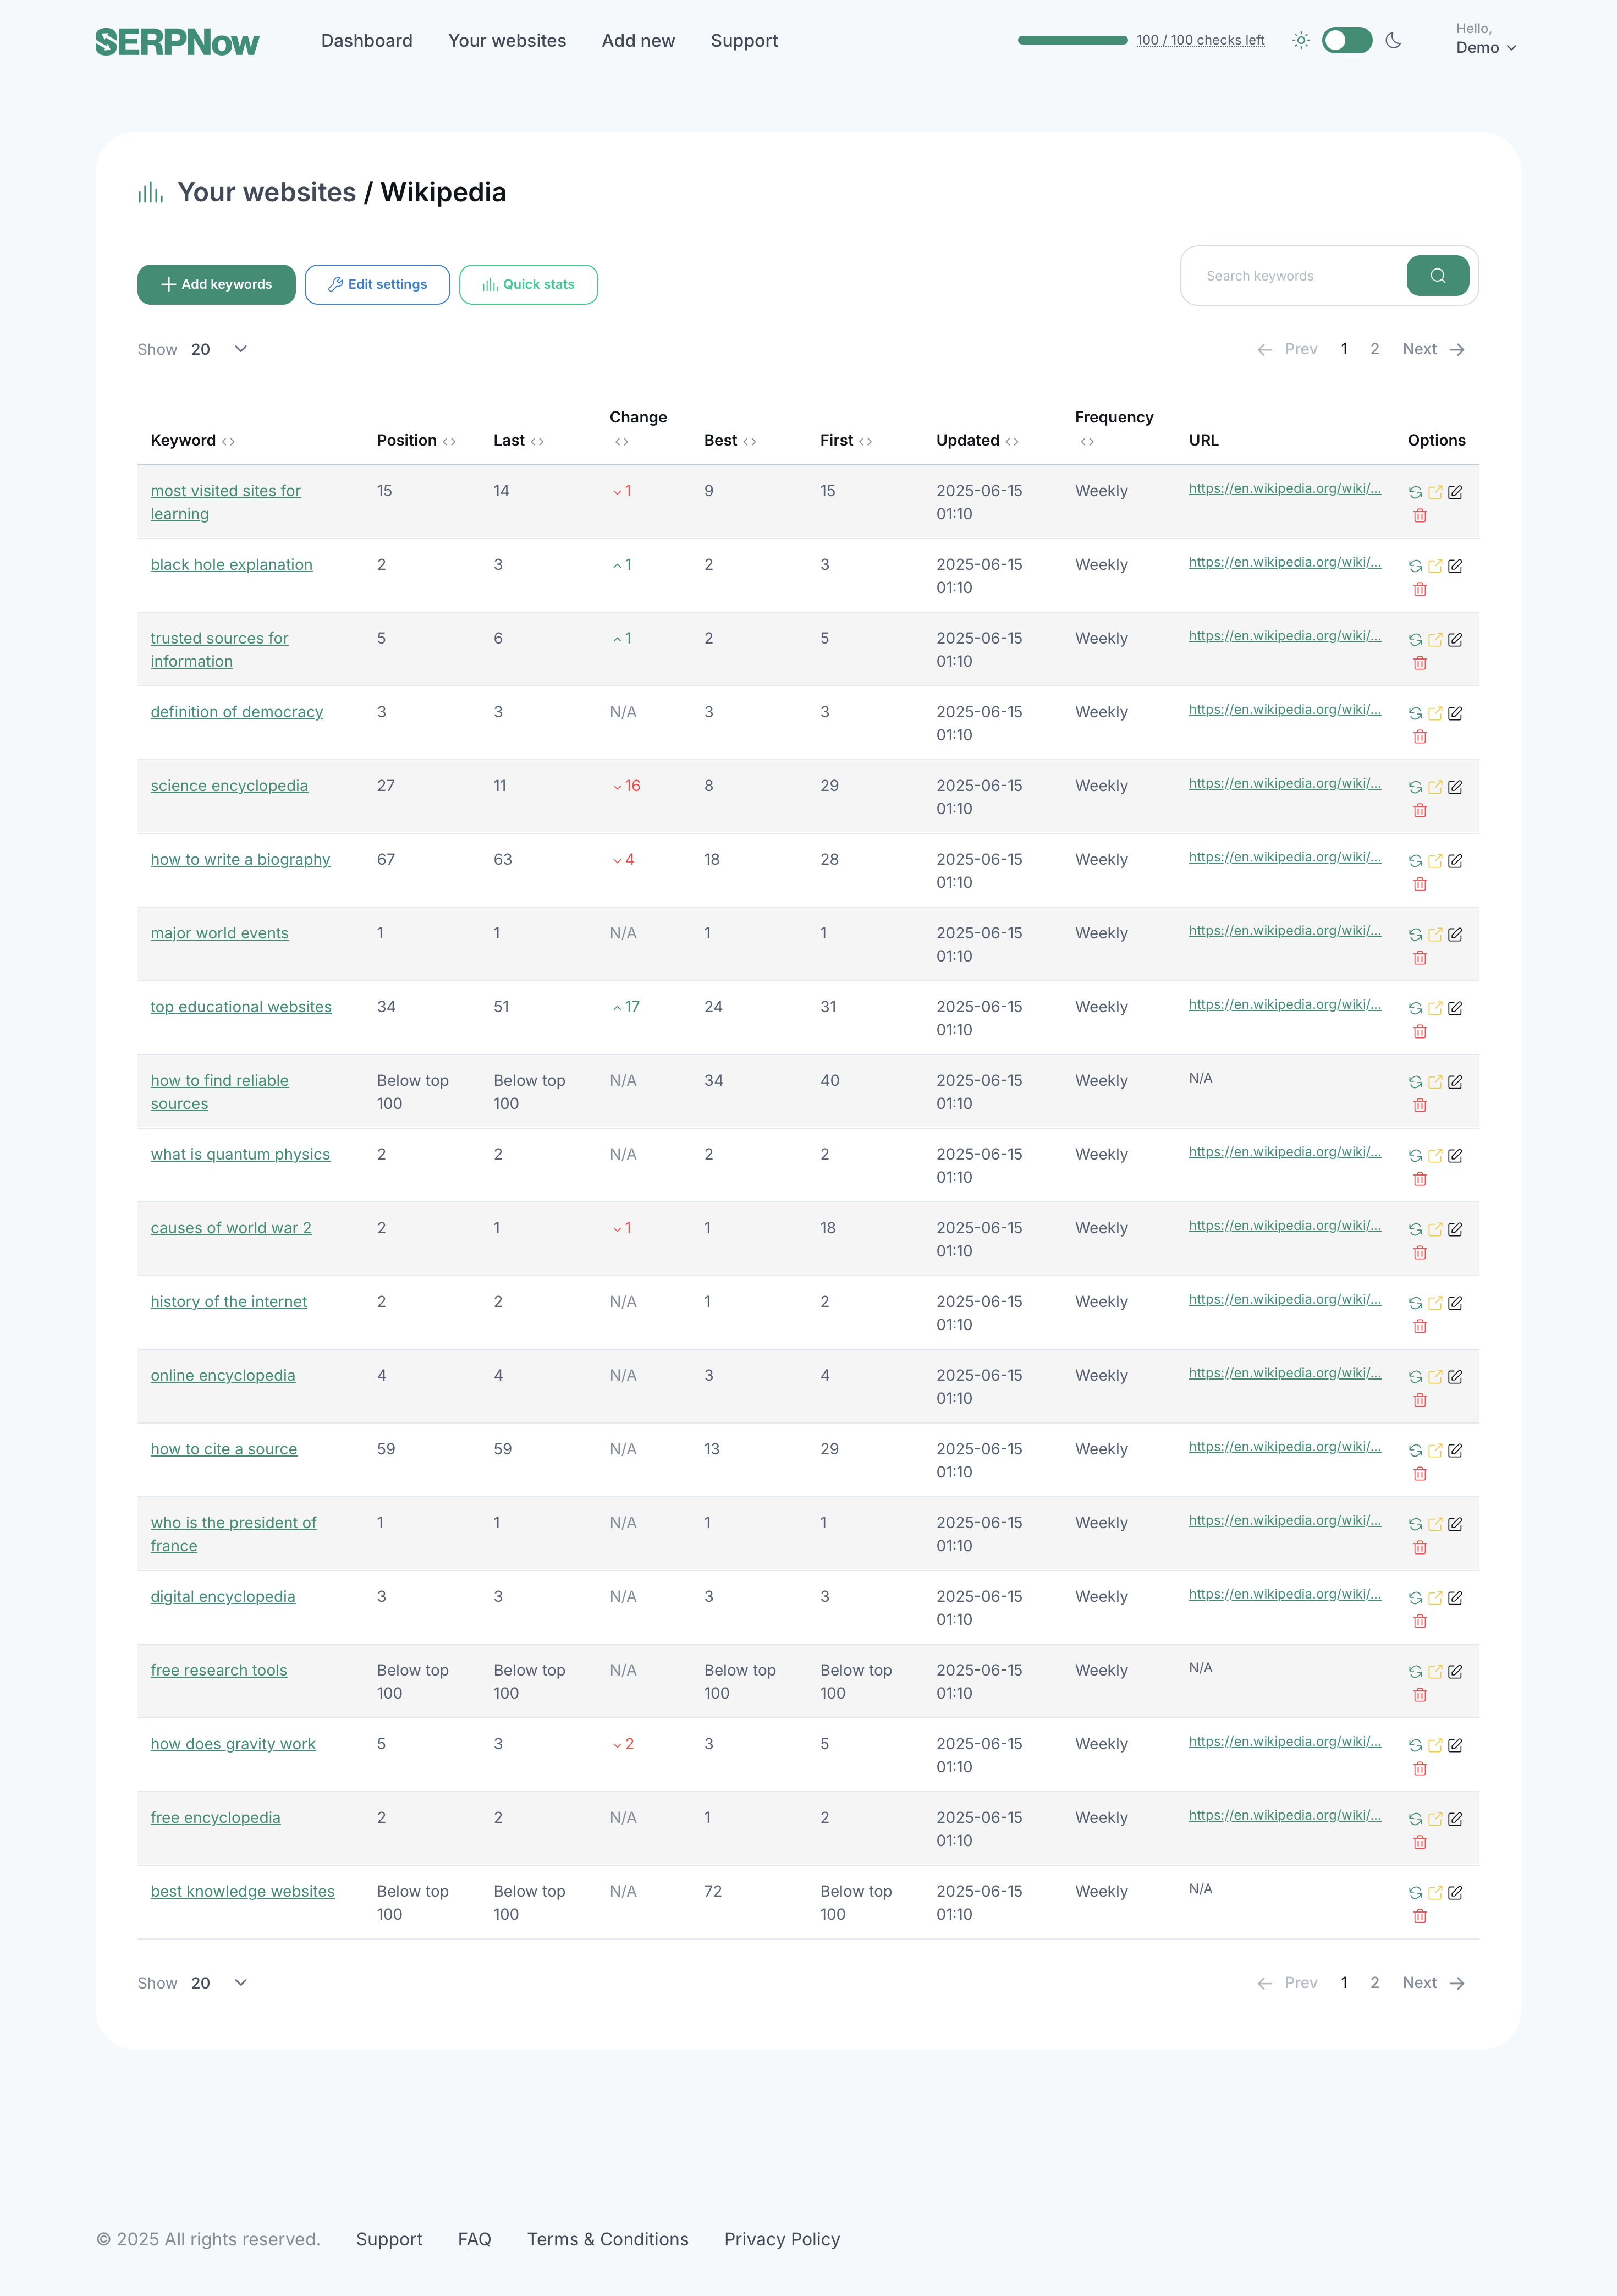Viewport: 1617px width, 2296px height.
Task: Click the checks-left progress bar
Action: 1072,40
